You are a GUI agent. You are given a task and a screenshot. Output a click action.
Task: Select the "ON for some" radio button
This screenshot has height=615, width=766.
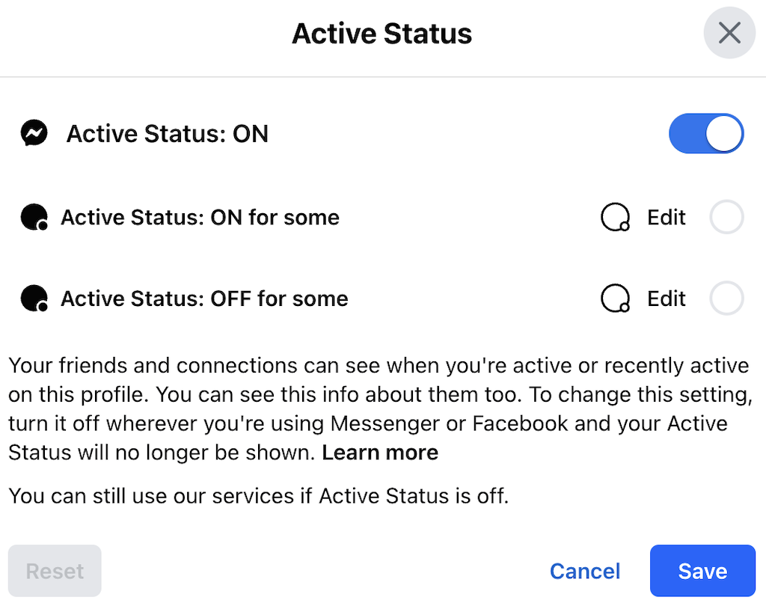726,218
